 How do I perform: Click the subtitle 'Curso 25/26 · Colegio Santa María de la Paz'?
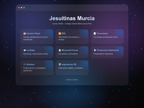(72, 24)
